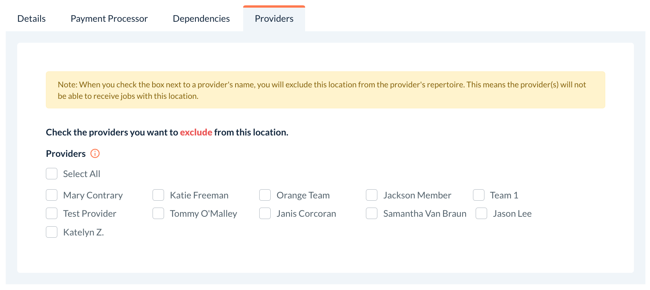Viewport: 650px width, 290px height.
Task: Go to the Dependencies tab
Action: 201,19
